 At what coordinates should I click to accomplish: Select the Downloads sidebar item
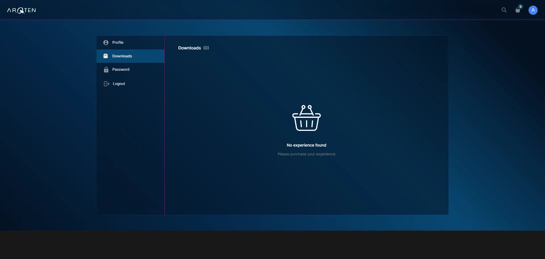click(x=130, y=56)
